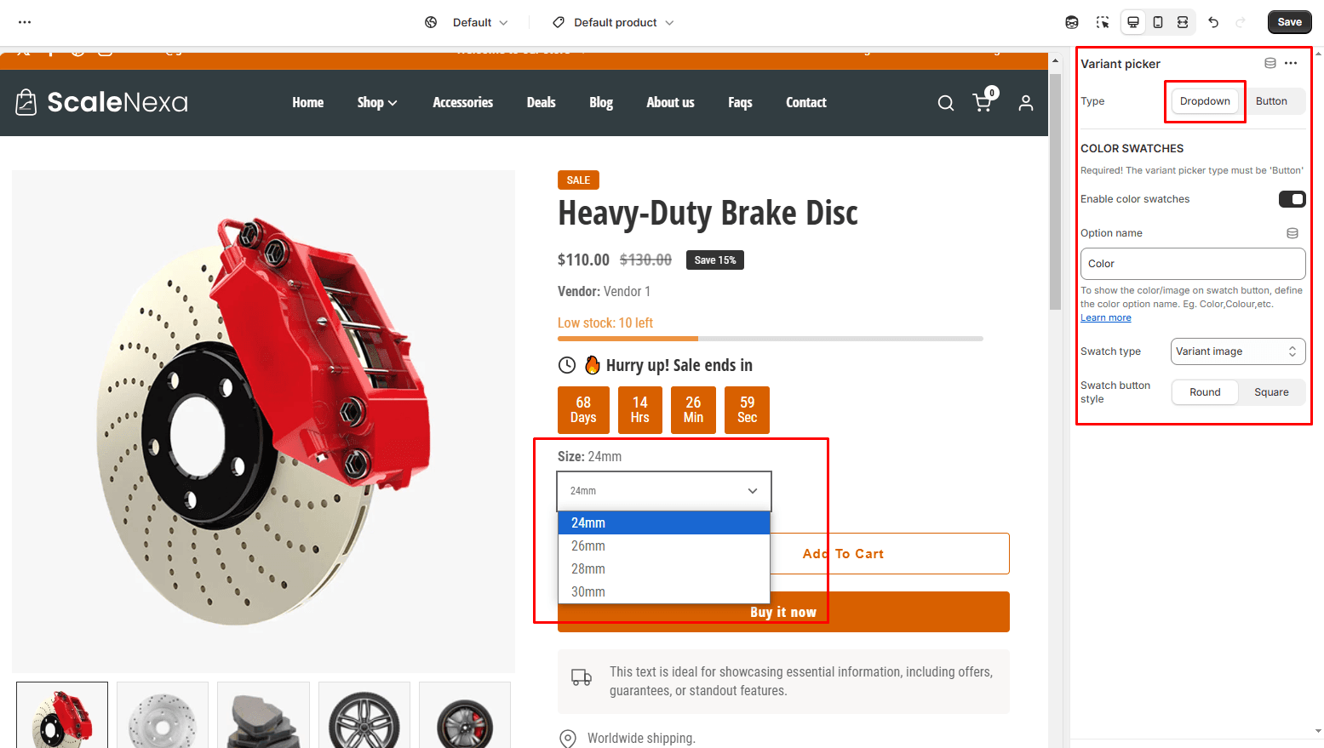Click the undo arrow icon
The width and height of the screenshot is (1324, 748).
1213,22
